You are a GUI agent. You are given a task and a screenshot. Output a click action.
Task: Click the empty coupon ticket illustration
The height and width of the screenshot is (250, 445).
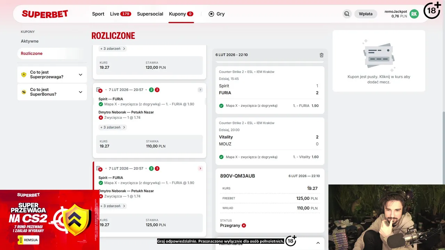point(379,56)
